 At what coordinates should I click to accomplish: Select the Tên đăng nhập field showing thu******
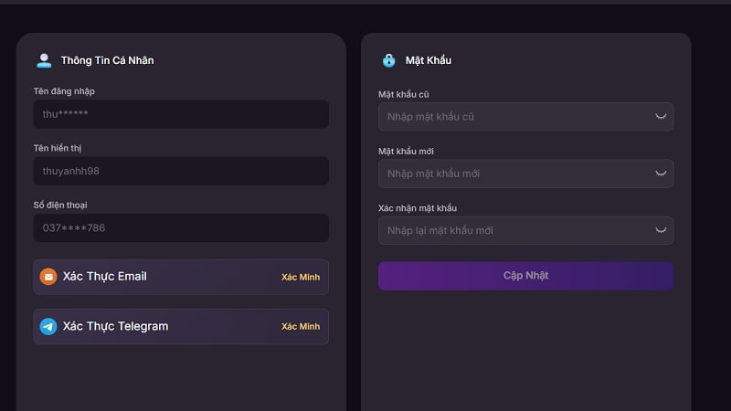coord(181,114)
